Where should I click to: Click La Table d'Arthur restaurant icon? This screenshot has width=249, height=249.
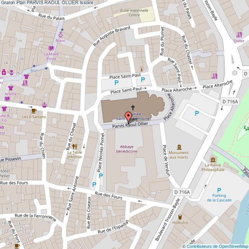point(75,146)
